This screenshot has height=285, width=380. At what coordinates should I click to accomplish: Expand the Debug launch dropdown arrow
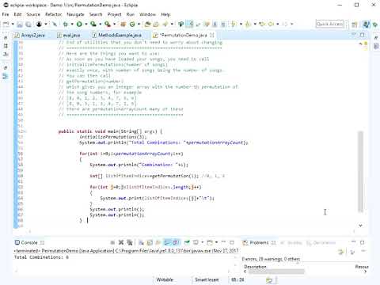(x=72, y=25)
